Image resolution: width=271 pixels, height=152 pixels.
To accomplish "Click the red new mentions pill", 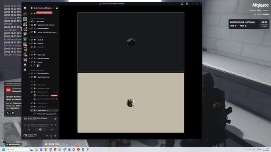I will click(44, 13).
